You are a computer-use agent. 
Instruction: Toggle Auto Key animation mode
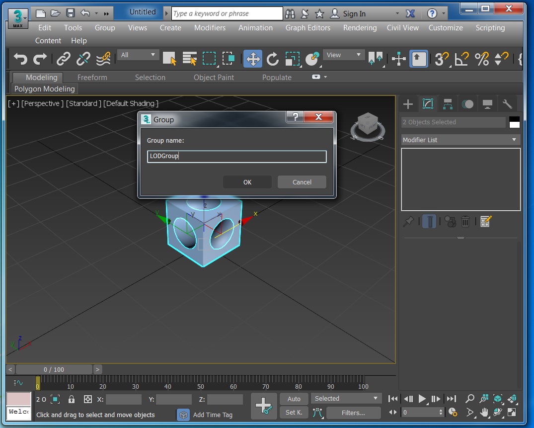(294, 398)
